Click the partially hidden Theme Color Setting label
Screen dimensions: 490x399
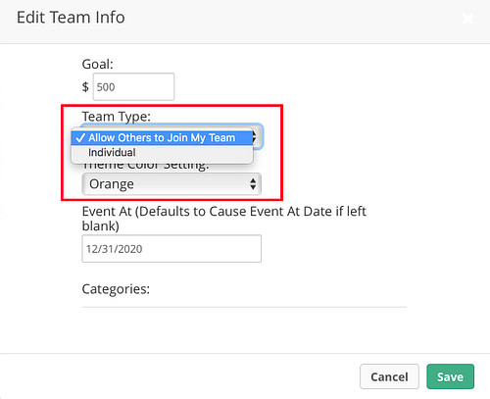coord(145,166)
